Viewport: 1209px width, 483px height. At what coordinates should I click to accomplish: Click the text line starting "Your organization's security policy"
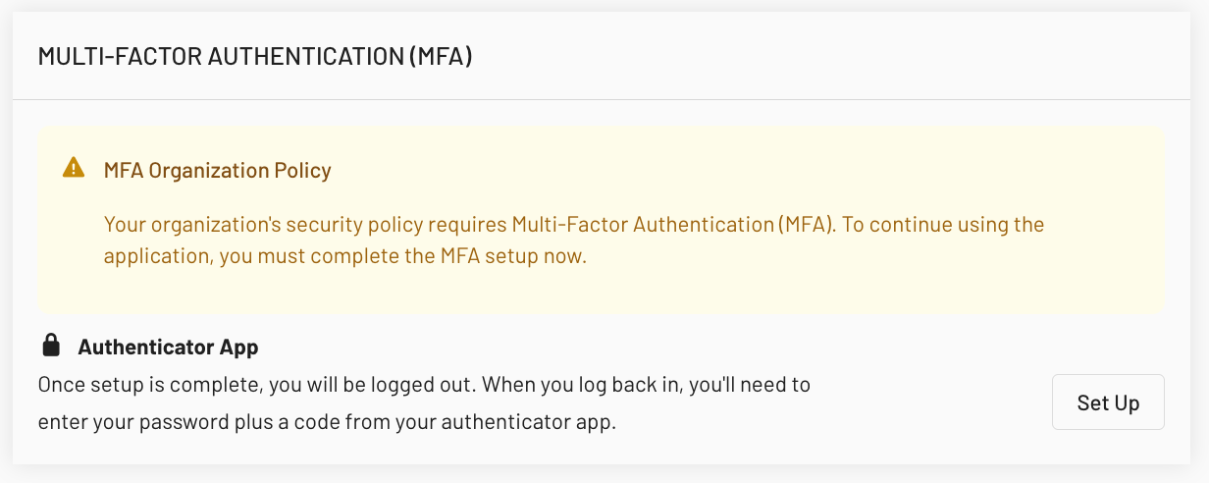pos(574,225)
